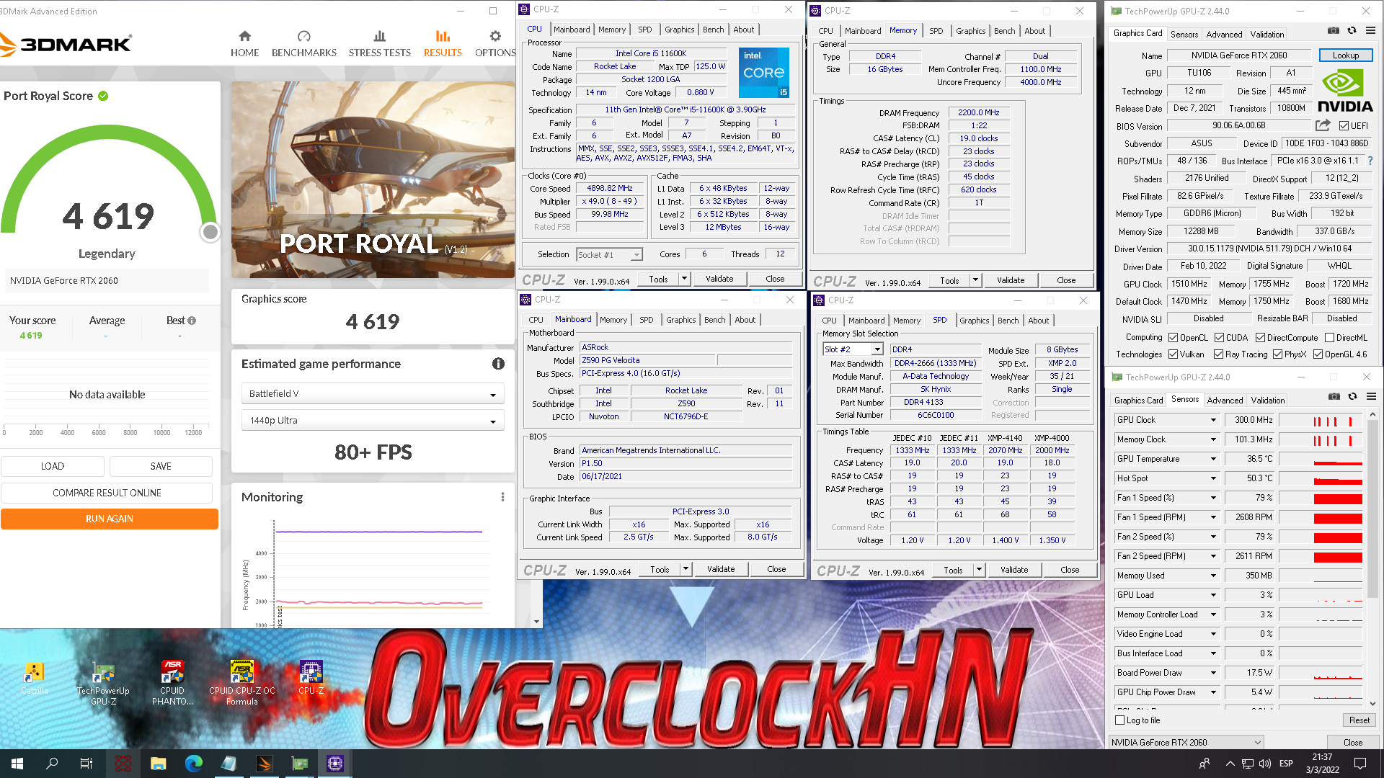Screen dimensions: 1384x778
Task: Open the Monitoring three-dot menu
Action: [502, 497]
